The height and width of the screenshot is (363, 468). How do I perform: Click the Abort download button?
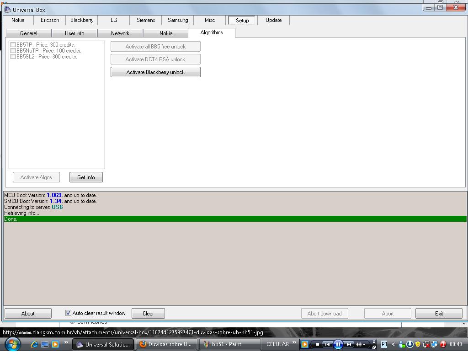[324, 314]
